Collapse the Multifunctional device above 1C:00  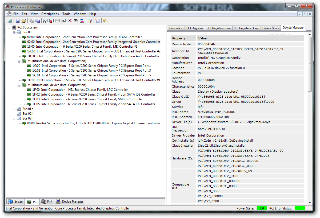[x=19, y=61]
